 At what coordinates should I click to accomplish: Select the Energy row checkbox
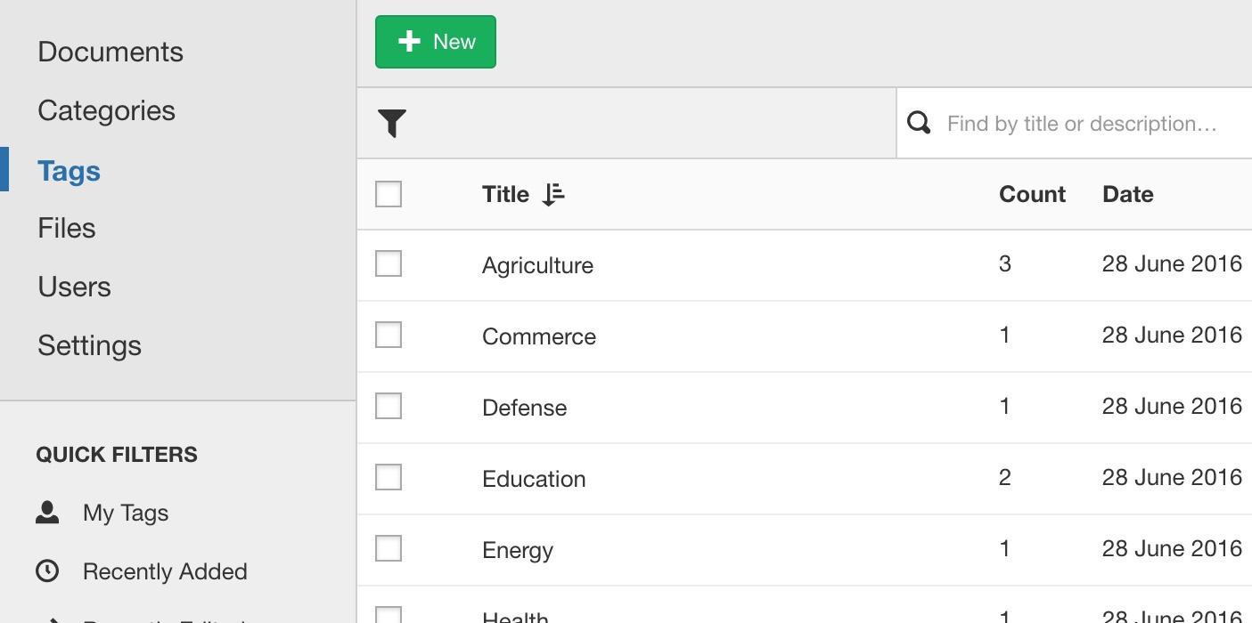coord(389,548)
